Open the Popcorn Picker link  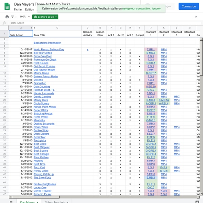point(43,194)
